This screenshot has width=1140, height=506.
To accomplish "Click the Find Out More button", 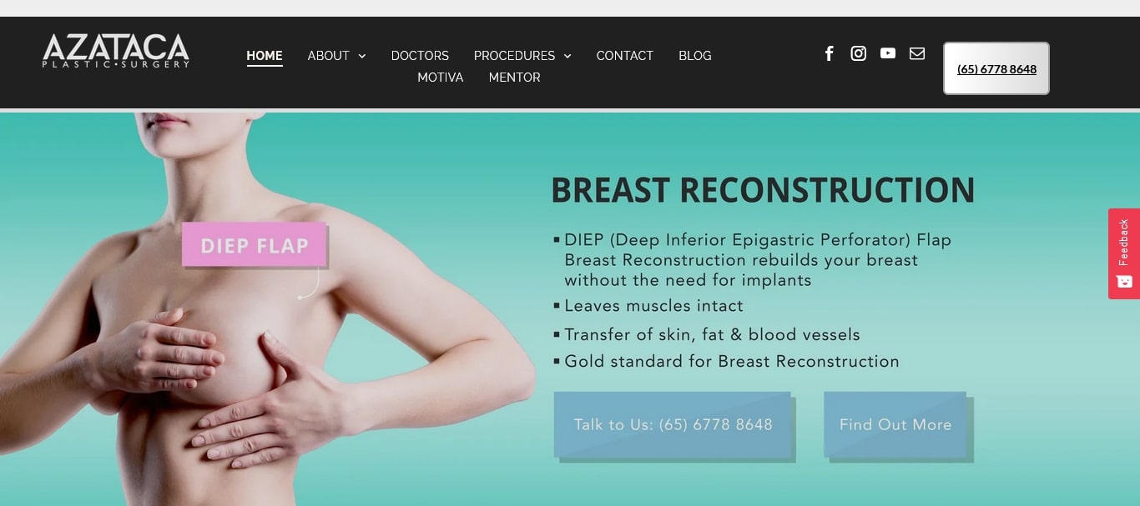I will [895, 424].
